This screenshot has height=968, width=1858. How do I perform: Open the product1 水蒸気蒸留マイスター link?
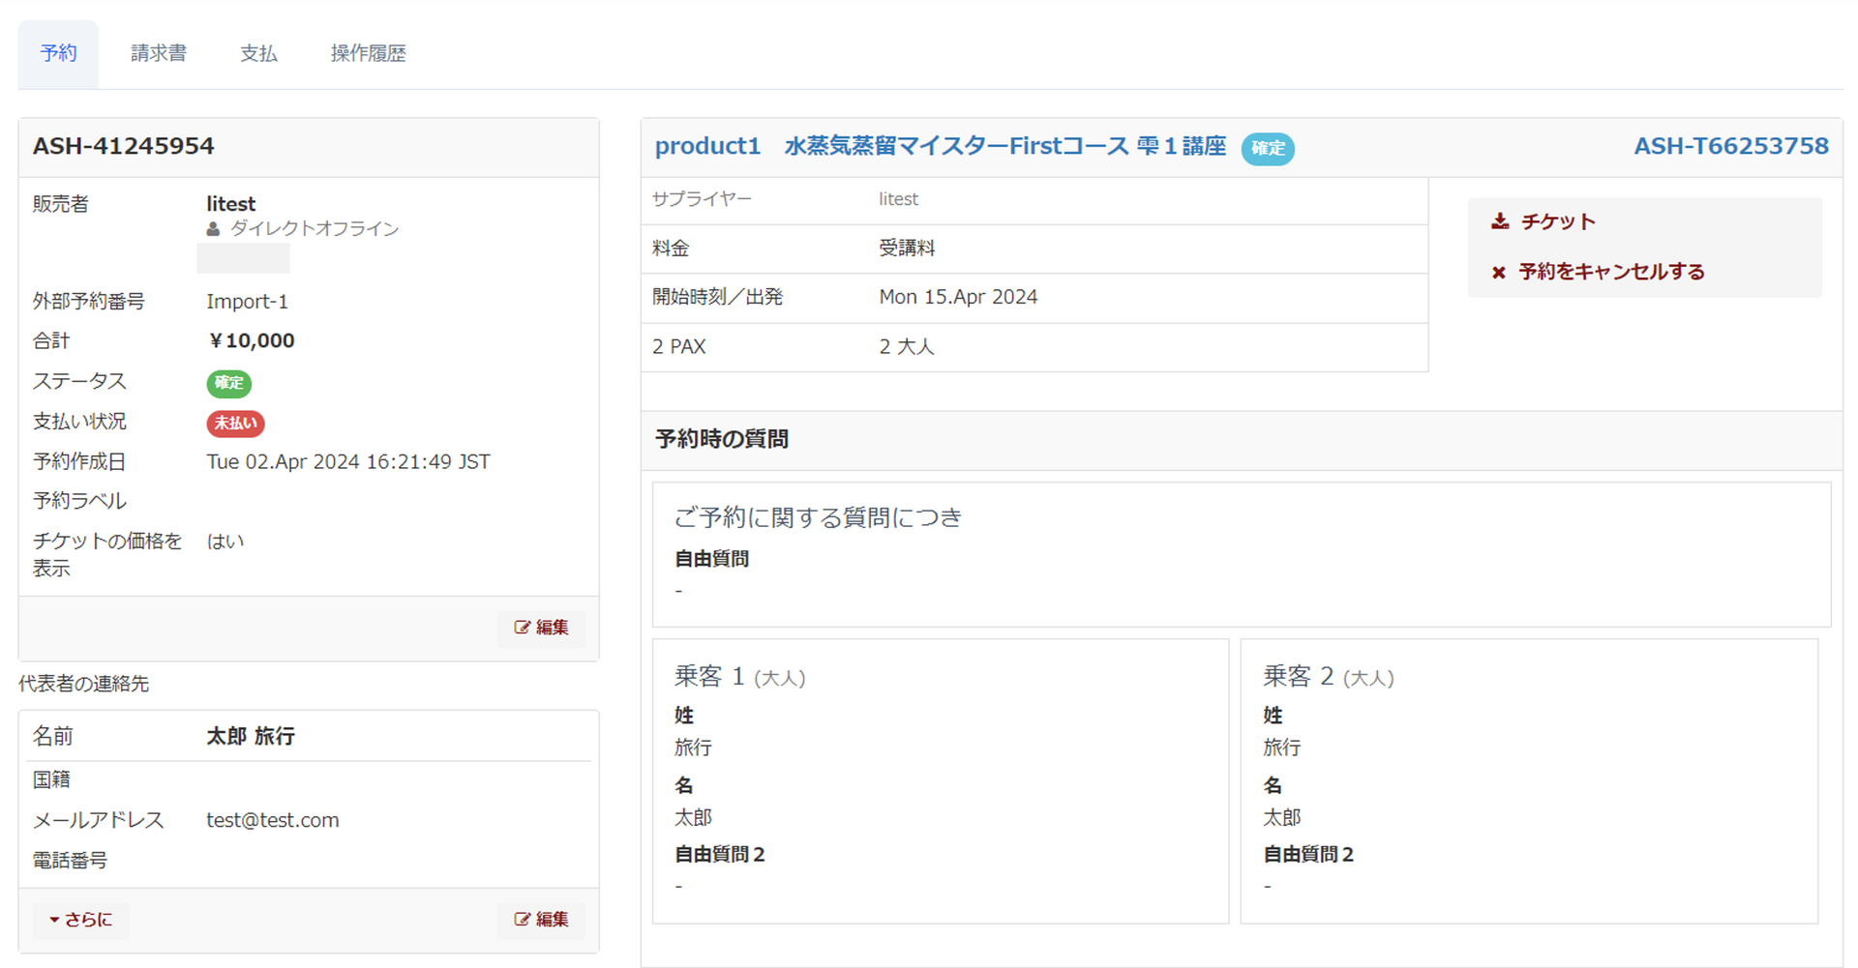click(940, 146)
